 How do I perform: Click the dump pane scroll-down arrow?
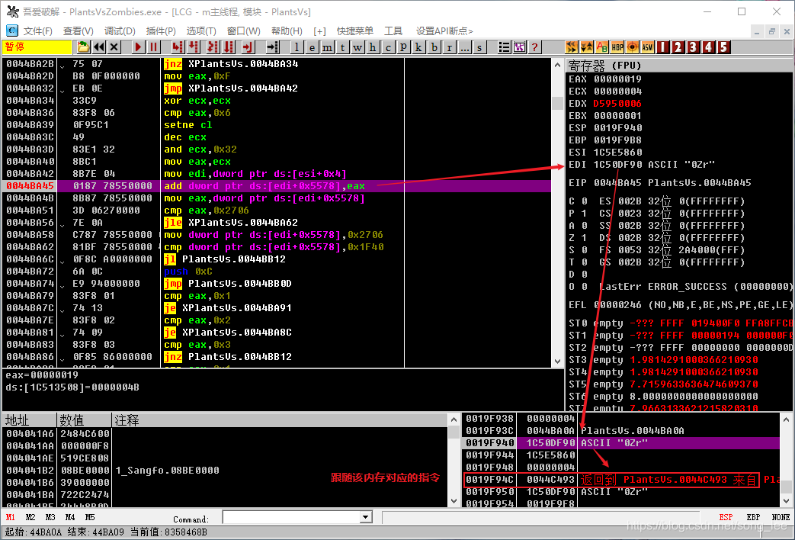coord(454,501)
